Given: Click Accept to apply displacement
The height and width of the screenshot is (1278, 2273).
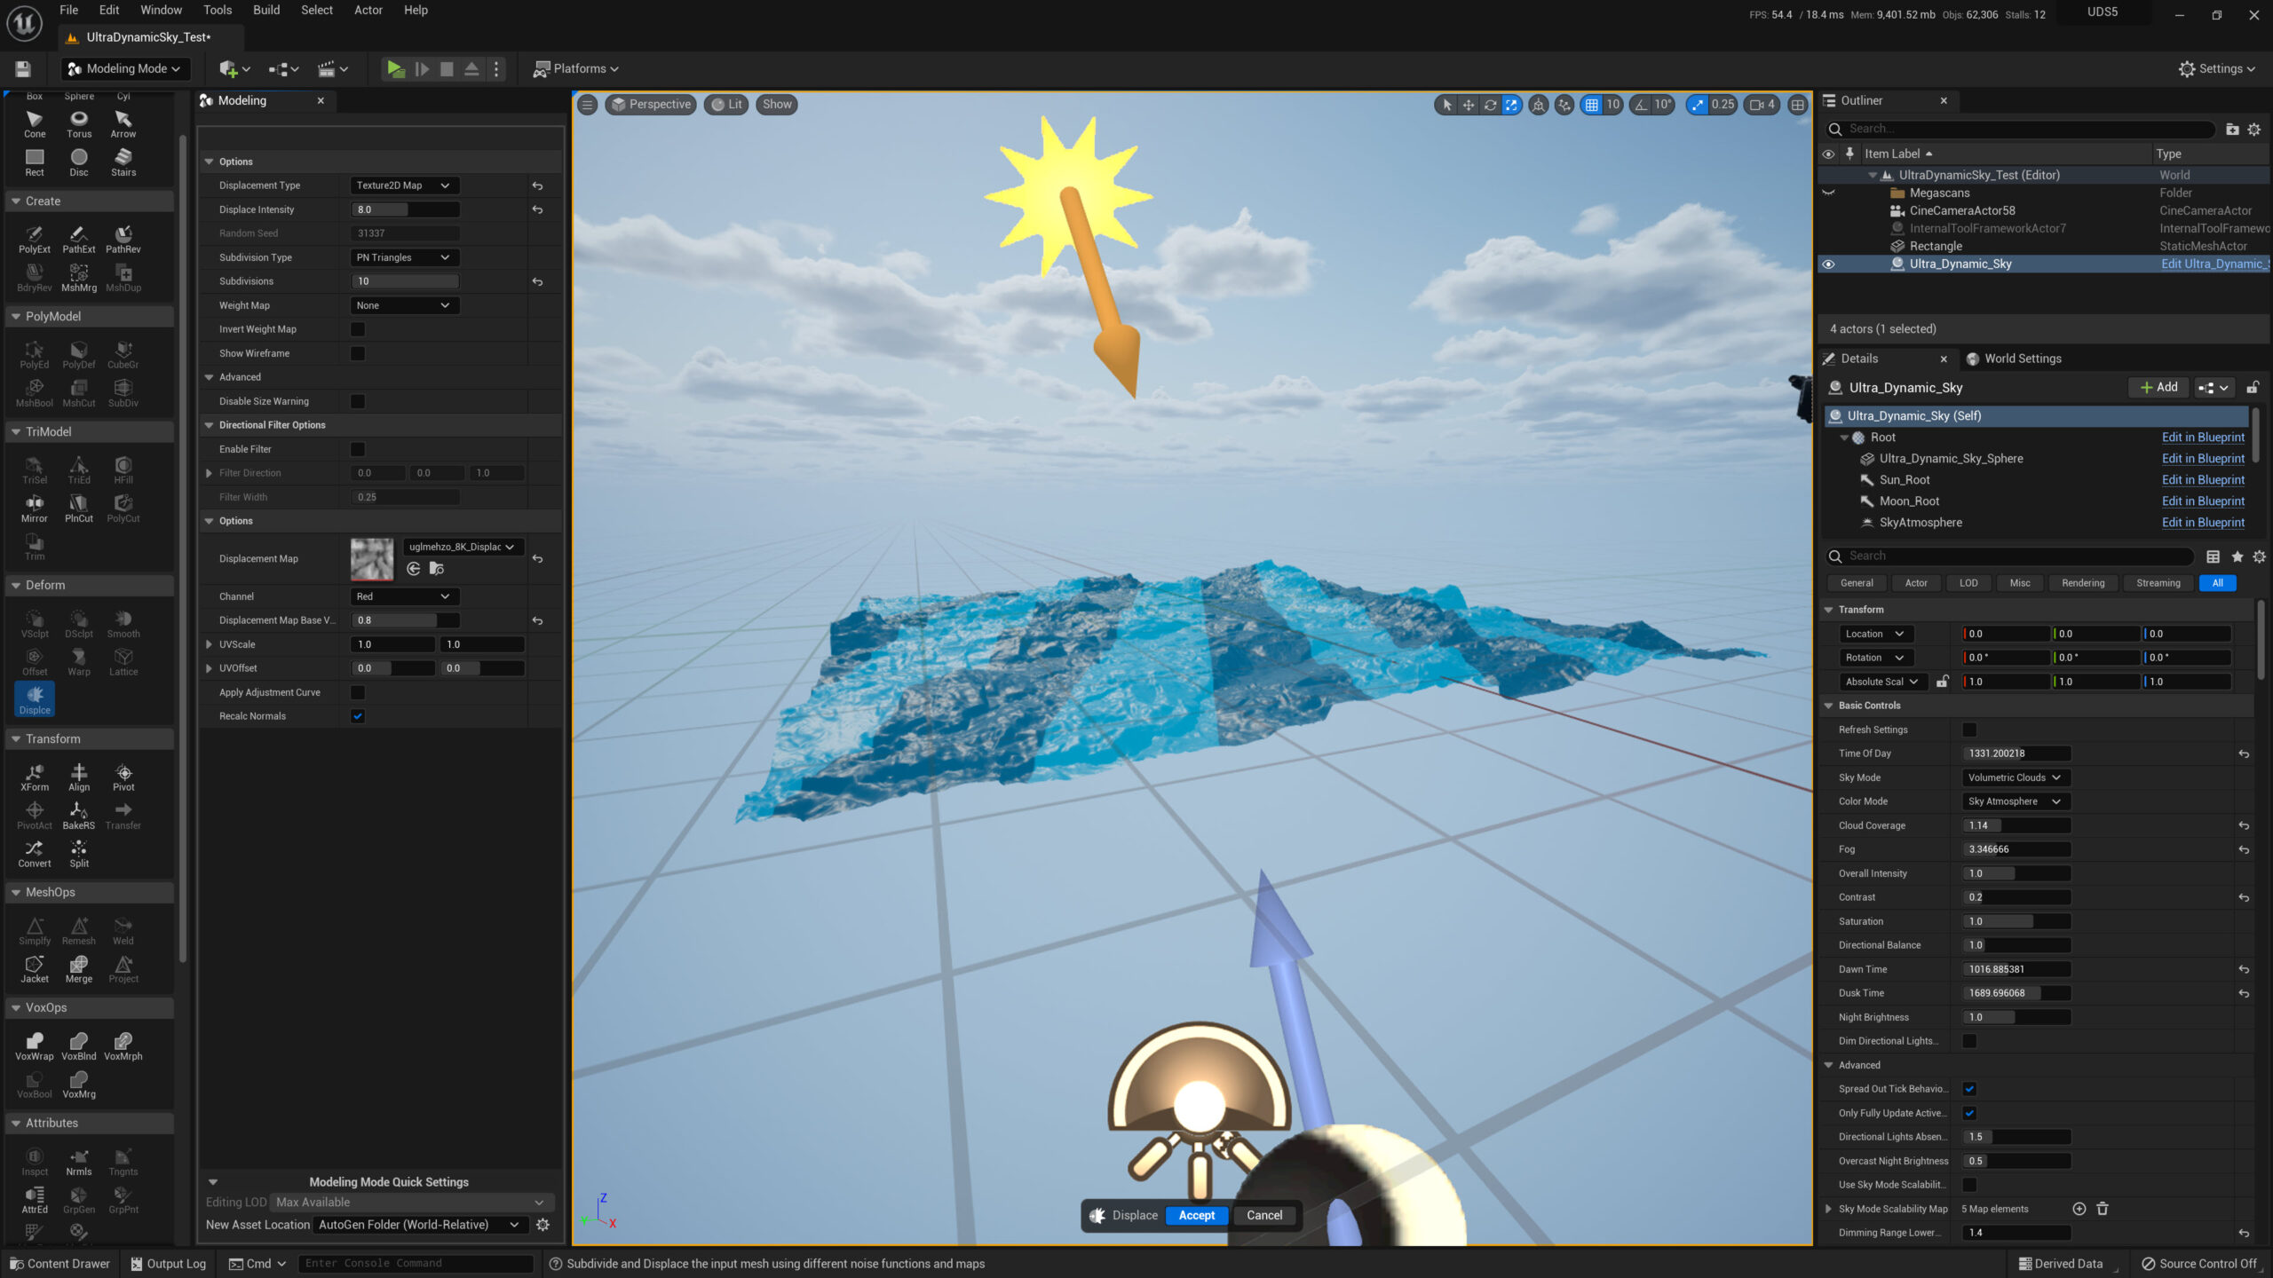Looking at the screenshot, I should pos(1196,1215).
